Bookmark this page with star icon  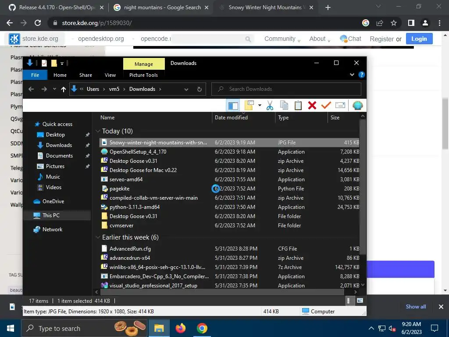(x=394, y=23)
